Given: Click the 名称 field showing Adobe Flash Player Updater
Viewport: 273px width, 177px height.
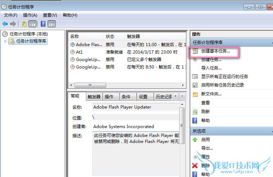Looking at the screenshot, I should tap(136, 107).
